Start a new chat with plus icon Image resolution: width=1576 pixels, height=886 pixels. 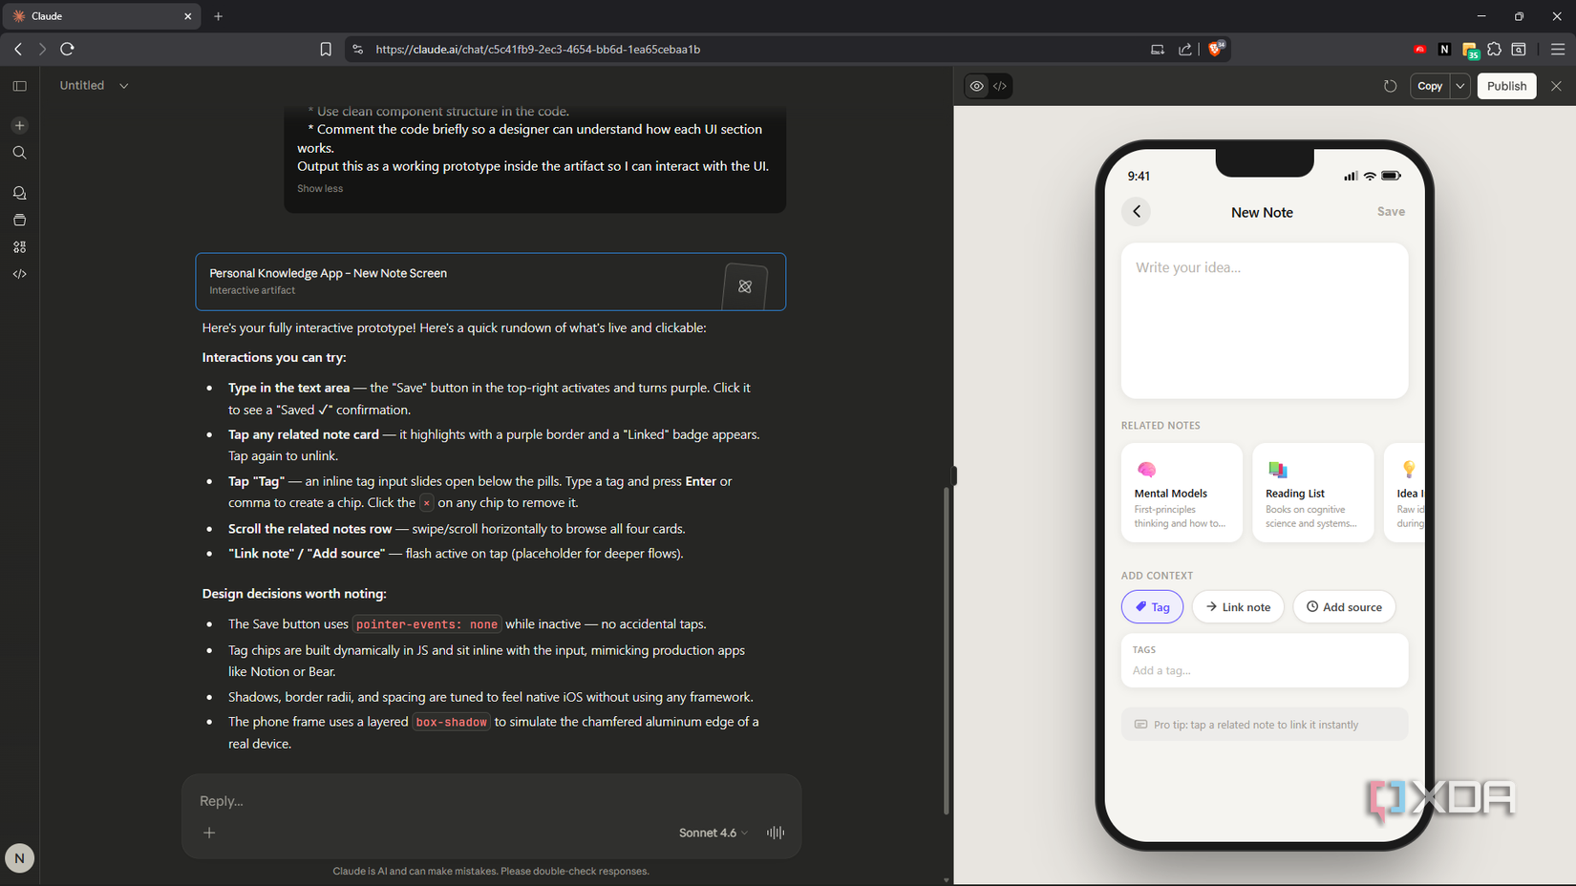pyautogui.click(x=19, y=125)
